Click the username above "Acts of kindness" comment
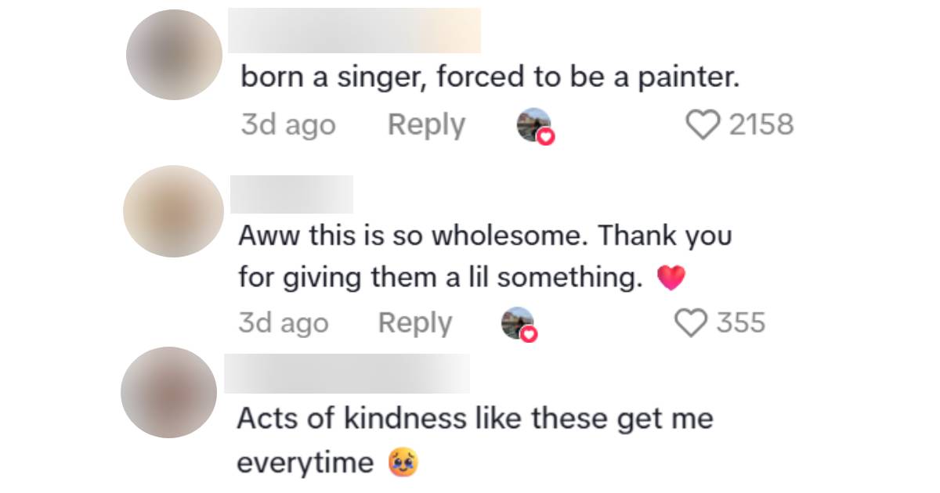 point(347,373)
